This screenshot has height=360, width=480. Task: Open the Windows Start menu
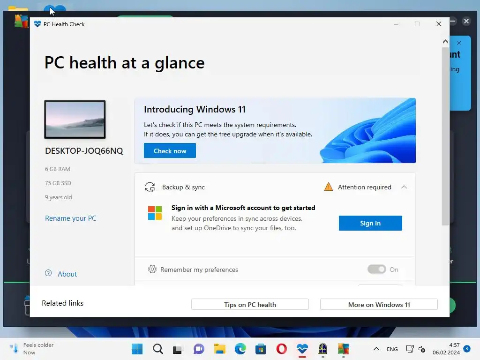(137, 349)
